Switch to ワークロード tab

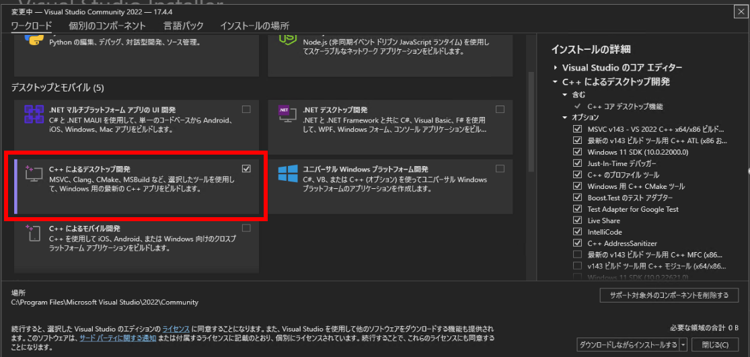31,26
